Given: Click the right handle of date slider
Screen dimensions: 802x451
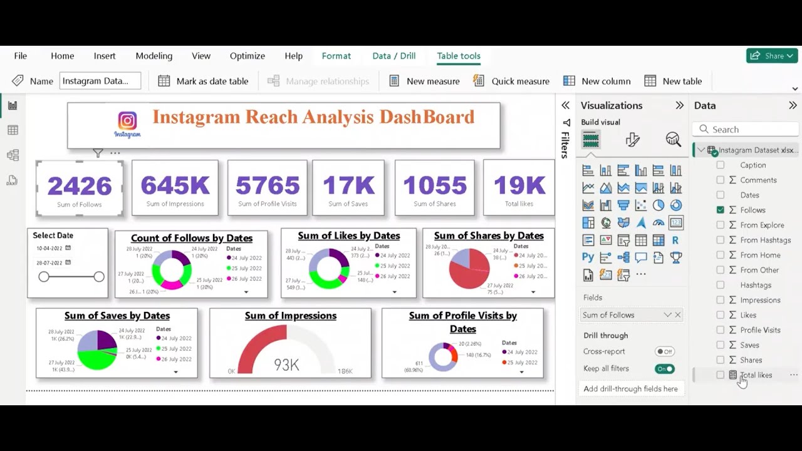Looking at the screenshot, I should (x=99, y=276).
